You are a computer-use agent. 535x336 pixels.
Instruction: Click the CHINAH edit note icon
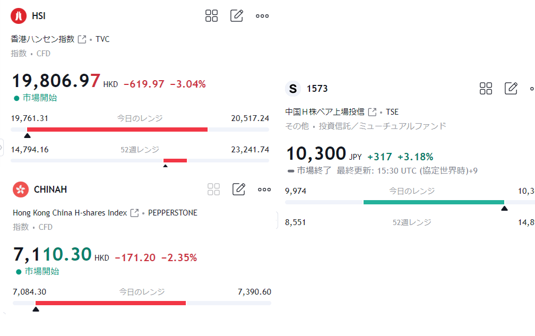239,189
